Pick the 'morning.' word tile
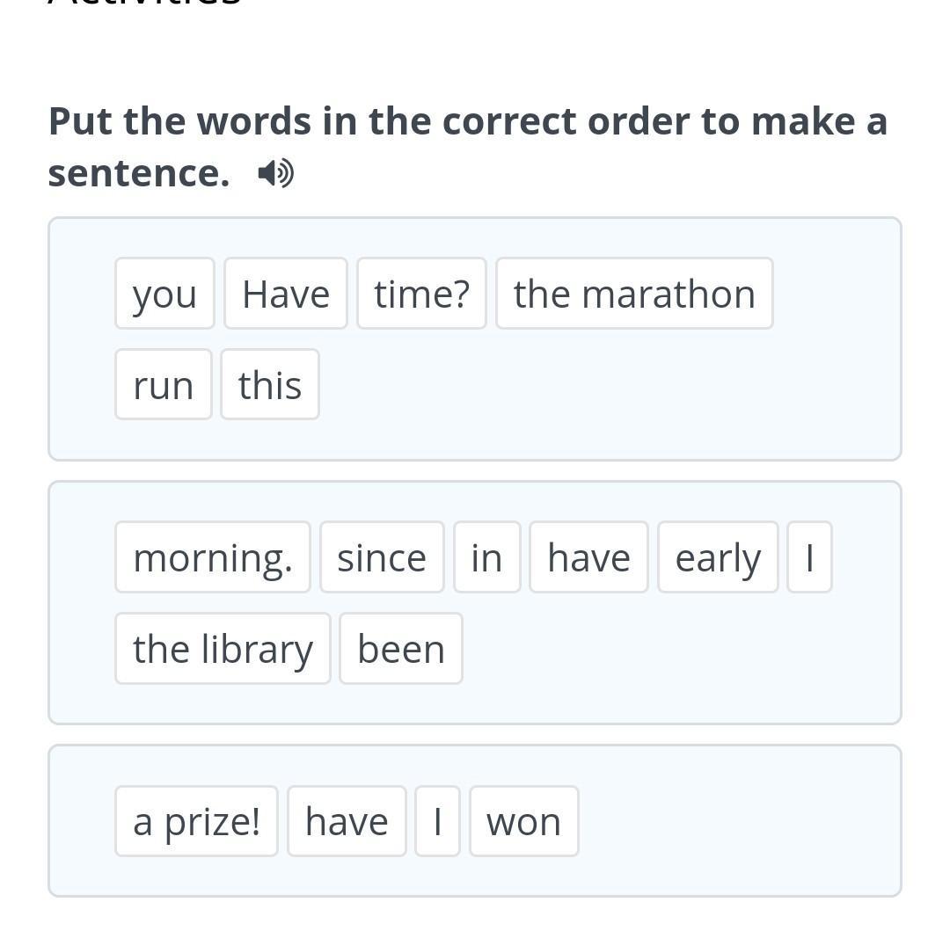The image size is (950, 931). point(213,557)
